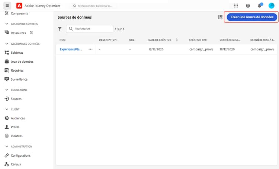The image size is (279, 169).
Task: Click Créer une source de données button
Action: [252, 17]
